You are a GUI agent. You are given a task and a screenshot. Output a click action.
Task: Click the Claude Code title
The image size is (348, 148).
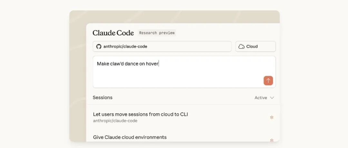pos(113,33)
